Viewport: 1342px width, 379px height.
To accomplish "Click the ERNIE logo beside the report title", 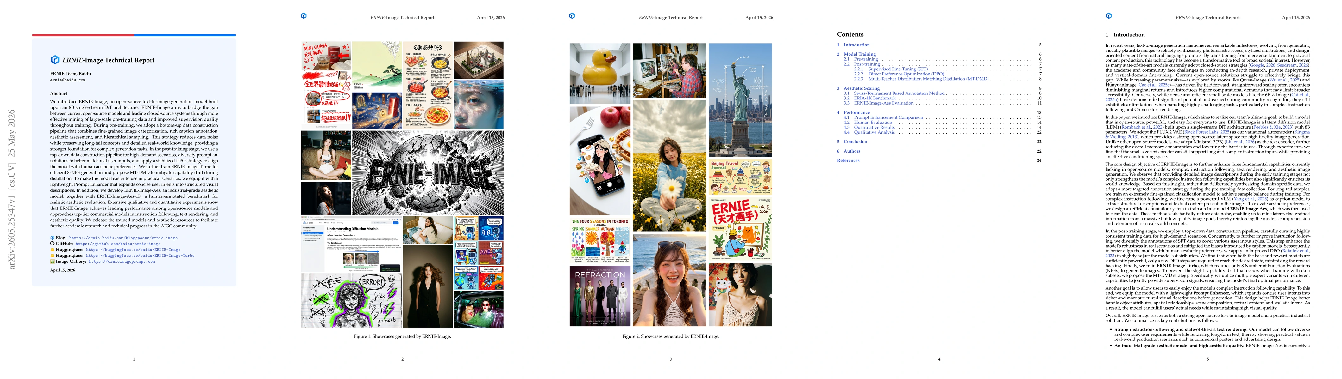I will 55,60.
